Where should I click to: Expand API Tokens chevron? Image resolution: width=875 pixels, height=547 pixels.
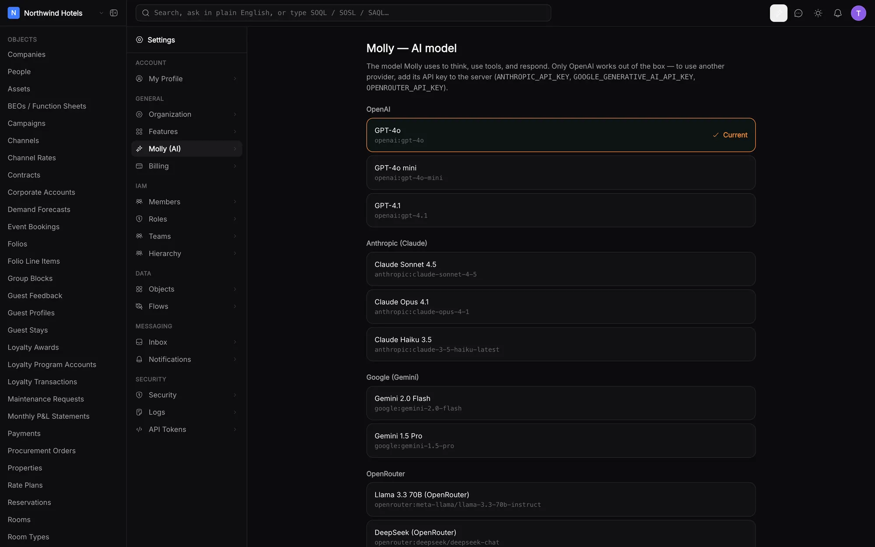coord(235,429)
